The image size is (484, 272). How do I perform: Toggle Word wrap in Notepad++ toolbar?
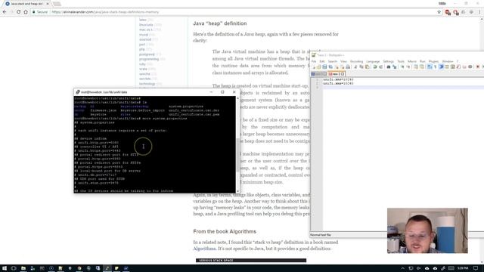tap(430, 67)
